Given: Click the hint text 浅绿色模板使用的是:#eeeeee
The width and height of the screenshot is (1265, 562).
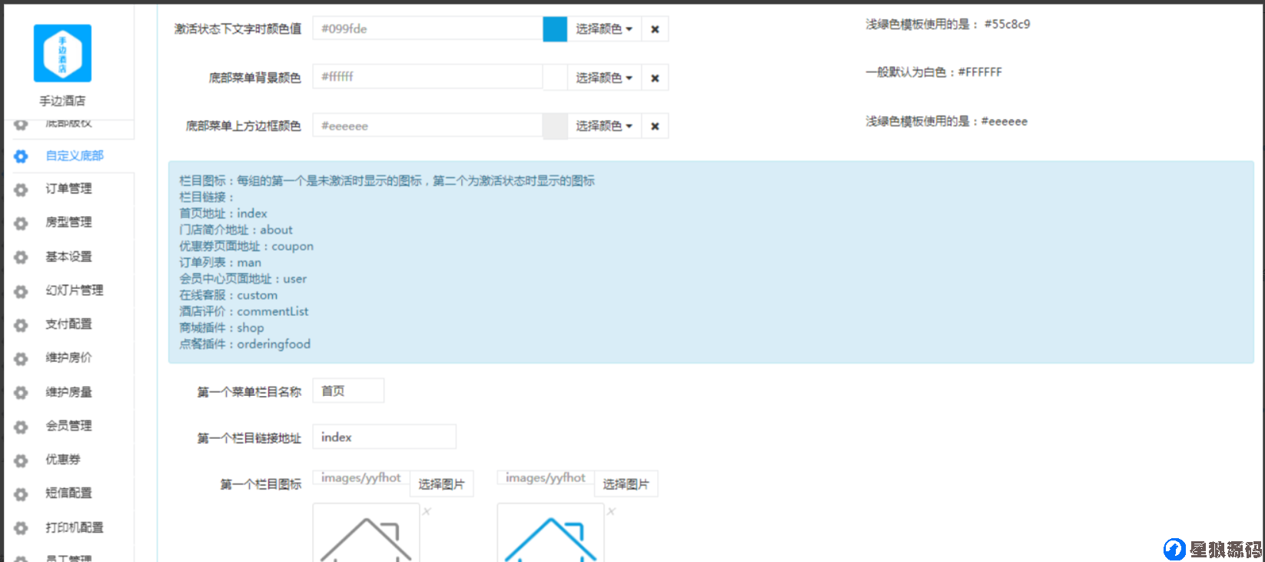Looking at the screenshot, I should 946,121.
